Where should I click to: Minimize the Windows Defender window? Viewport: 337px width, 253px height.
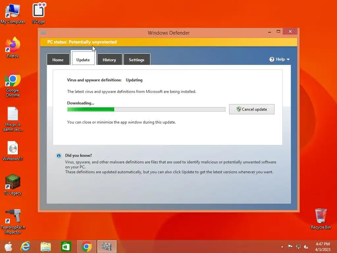(x=270, y=32)
